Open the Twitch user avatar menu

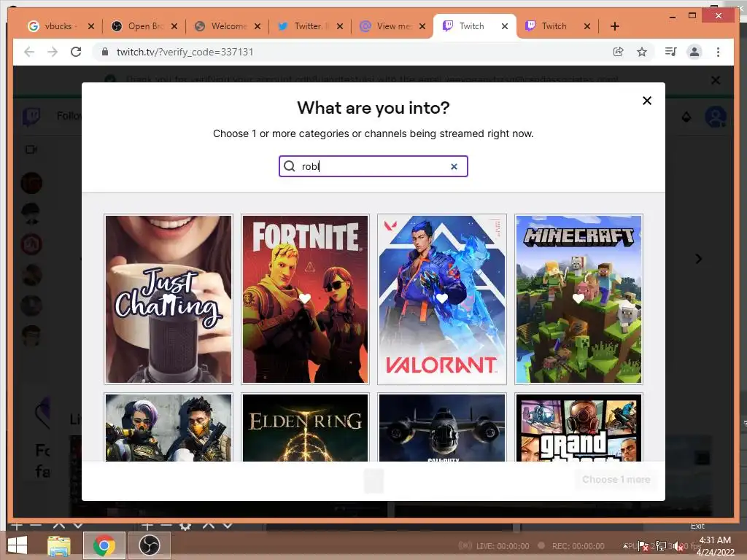point(716,117)
